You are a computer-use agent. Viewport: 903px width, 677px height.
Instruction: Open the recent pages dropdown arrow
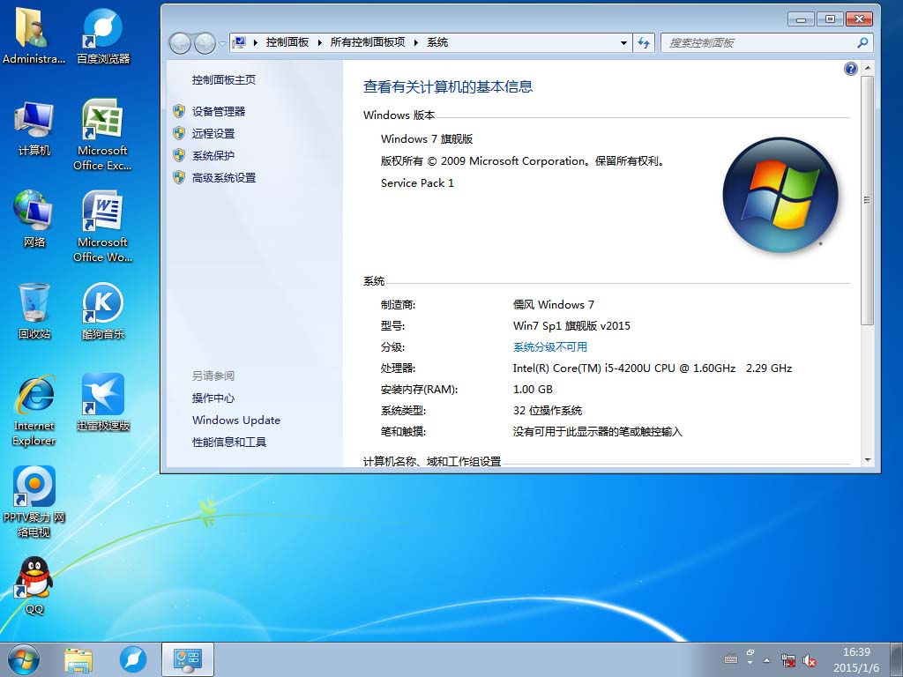click(x=222, y=43)
